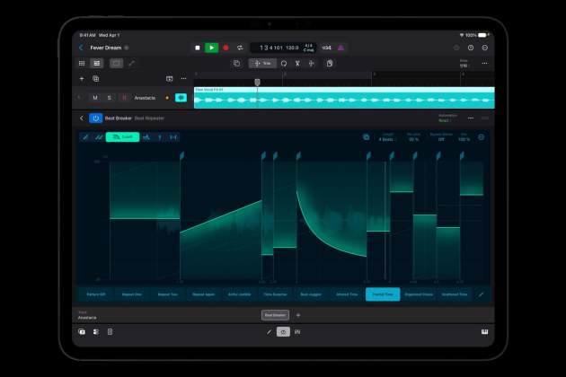Viewport: 566px width, 377px height.
Task: Edit presets with pencil beside Scattered Time
Action: 481,294
